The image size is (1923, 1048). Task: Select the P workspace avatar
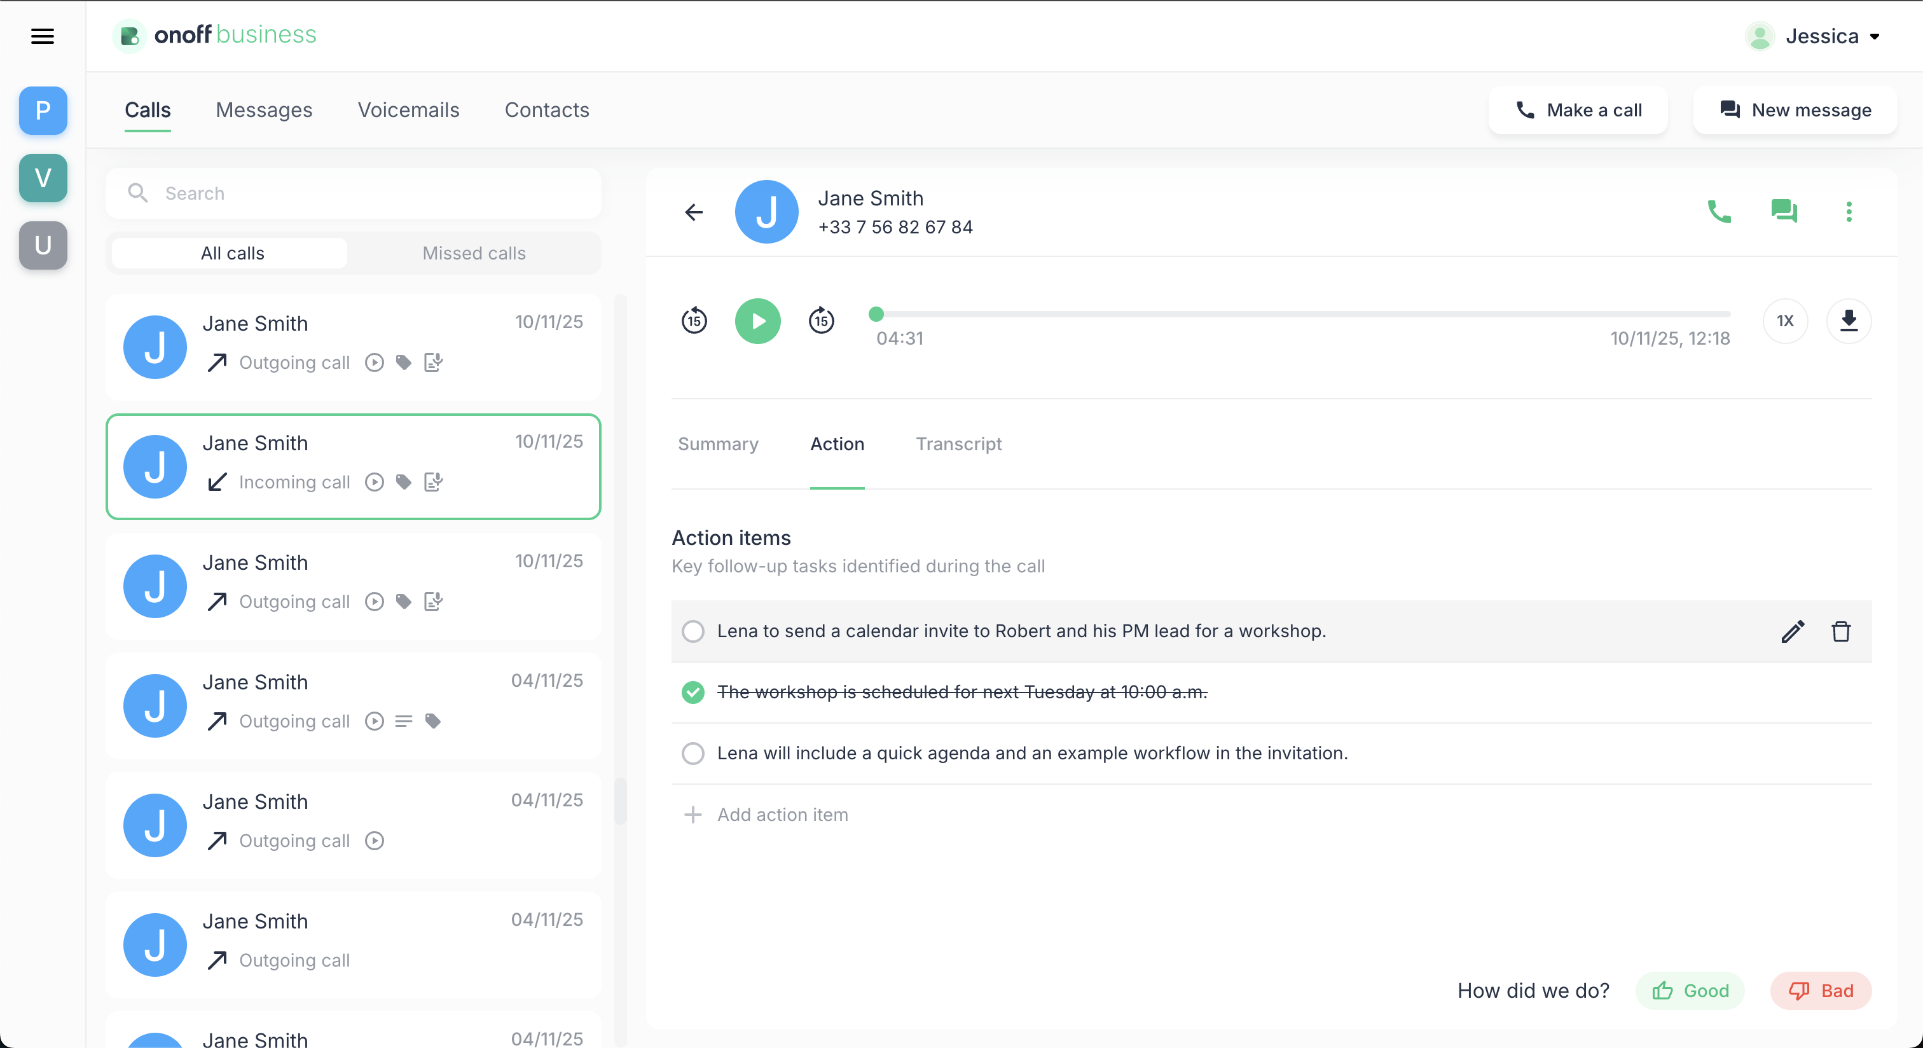click(x=43, y=111)
